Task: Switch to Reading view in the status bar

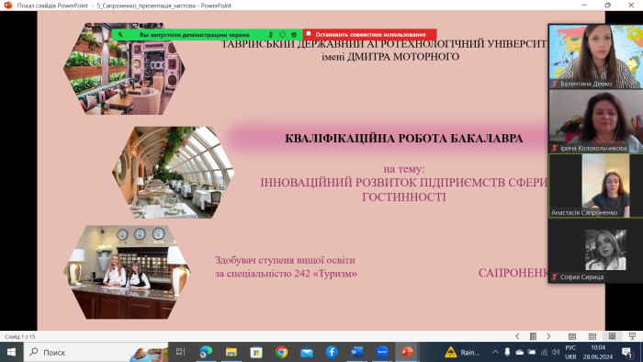Action: [613, 336]
